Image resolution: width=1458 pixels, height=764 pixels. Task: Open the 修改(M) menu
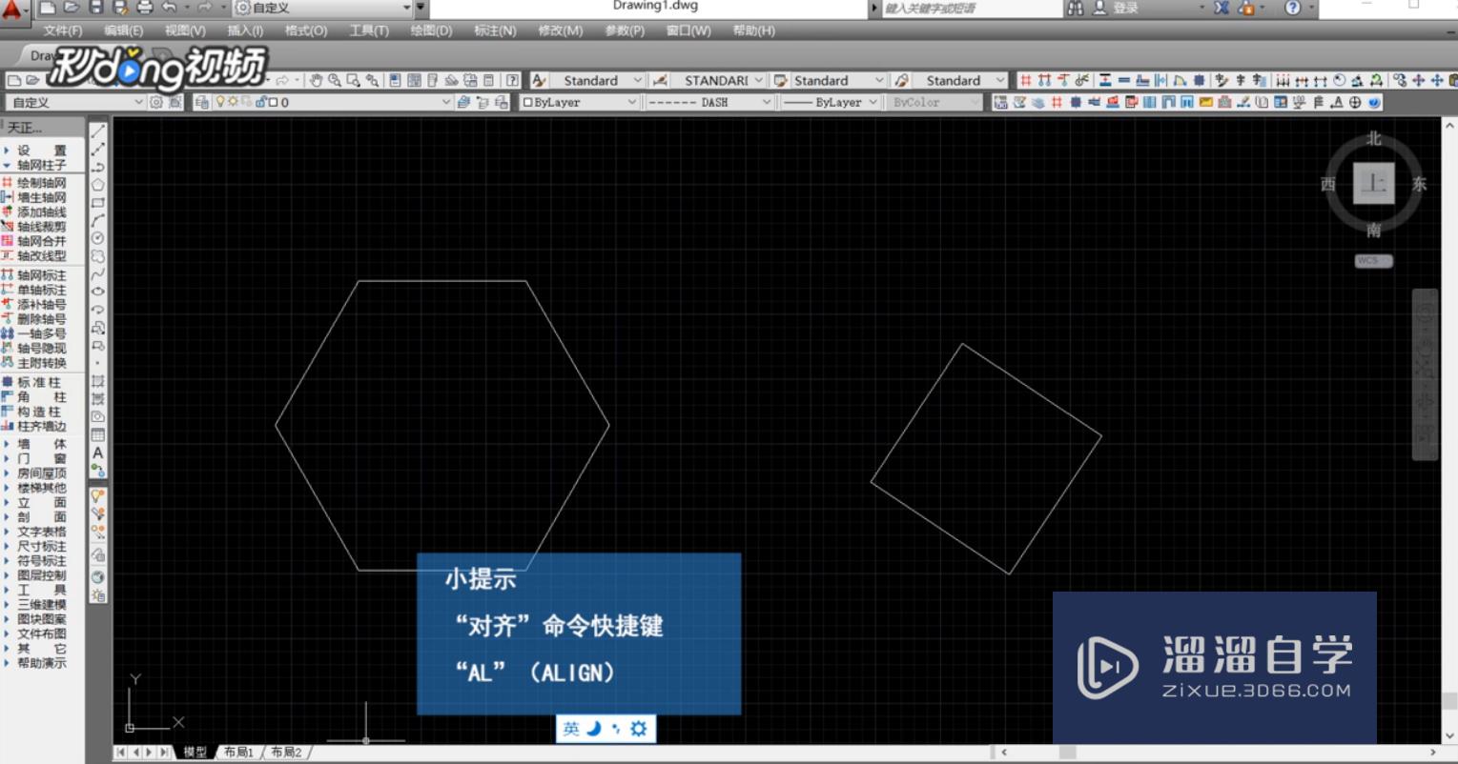561,30
